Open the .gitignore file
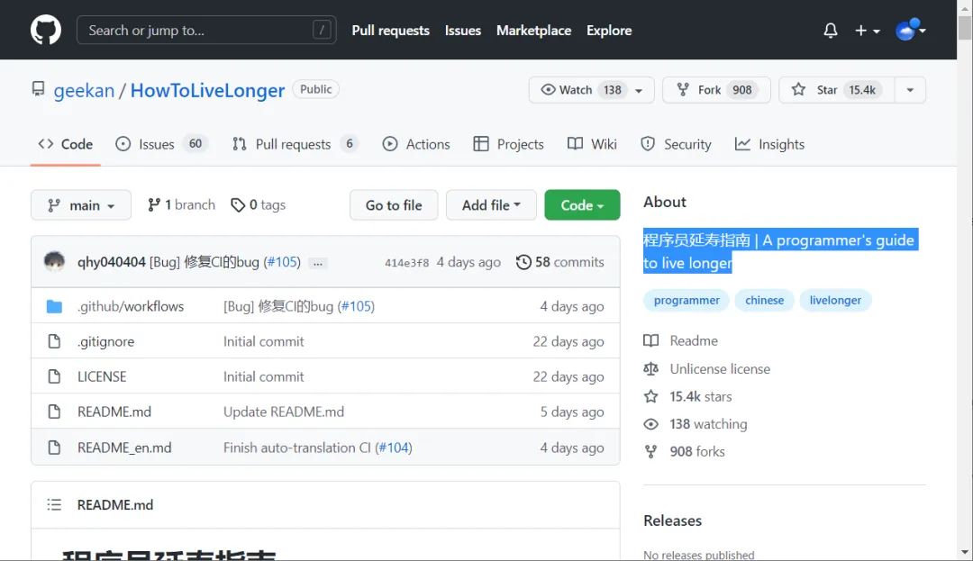 point(105,341)
